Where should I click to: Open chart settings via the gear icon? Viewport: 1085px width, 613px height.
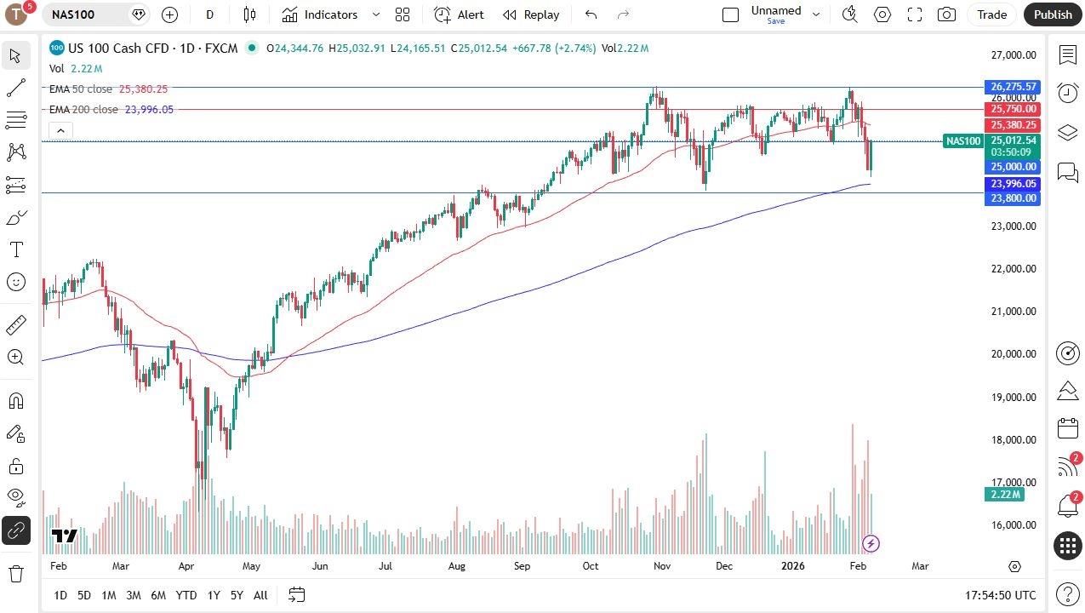[882, 14]
